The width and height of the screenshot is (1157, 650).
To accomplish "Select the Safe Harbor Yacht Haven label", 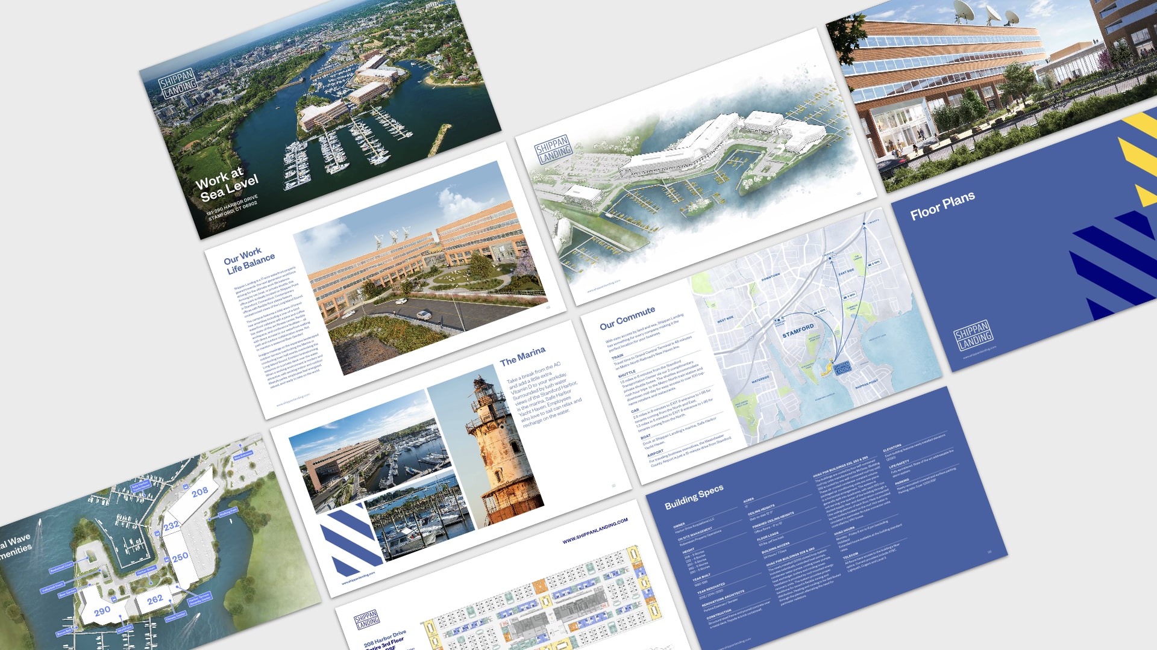I will pos(141,485).
